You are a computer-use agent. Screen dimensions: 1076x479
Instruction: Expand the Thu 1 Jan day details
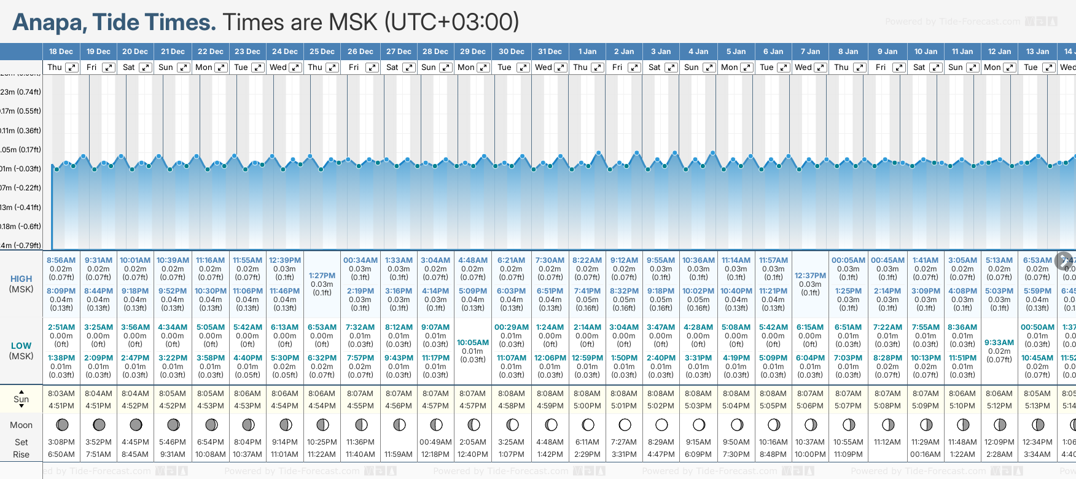click(x=597, y=68)
